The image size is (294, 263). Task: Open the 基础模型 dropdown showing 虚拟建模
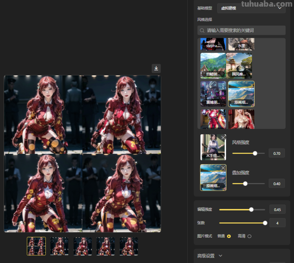tap(251, 8)
